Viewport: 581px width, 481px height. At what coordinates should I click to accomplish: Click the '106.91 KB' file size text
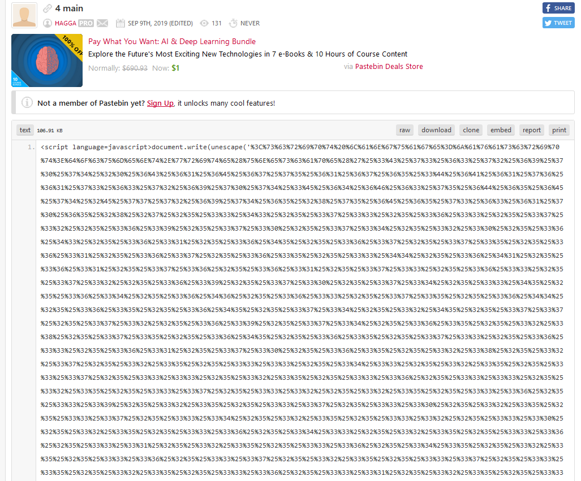click(50, 131)
